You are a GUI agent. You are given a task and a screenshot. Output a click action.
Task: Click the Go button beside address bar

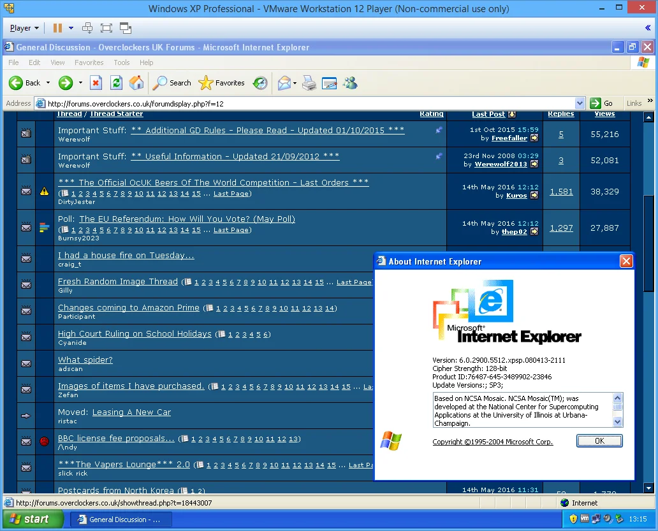tap(601, 103)
